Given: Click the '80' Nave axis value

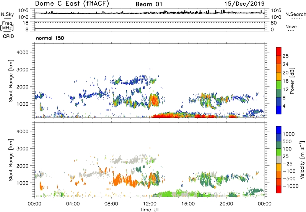Looking at the screenshot, I should 273,23.
